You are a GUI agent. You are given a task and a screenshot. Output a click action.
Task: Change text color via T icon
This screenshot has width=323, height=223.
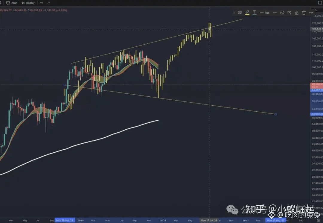[255, 13]
